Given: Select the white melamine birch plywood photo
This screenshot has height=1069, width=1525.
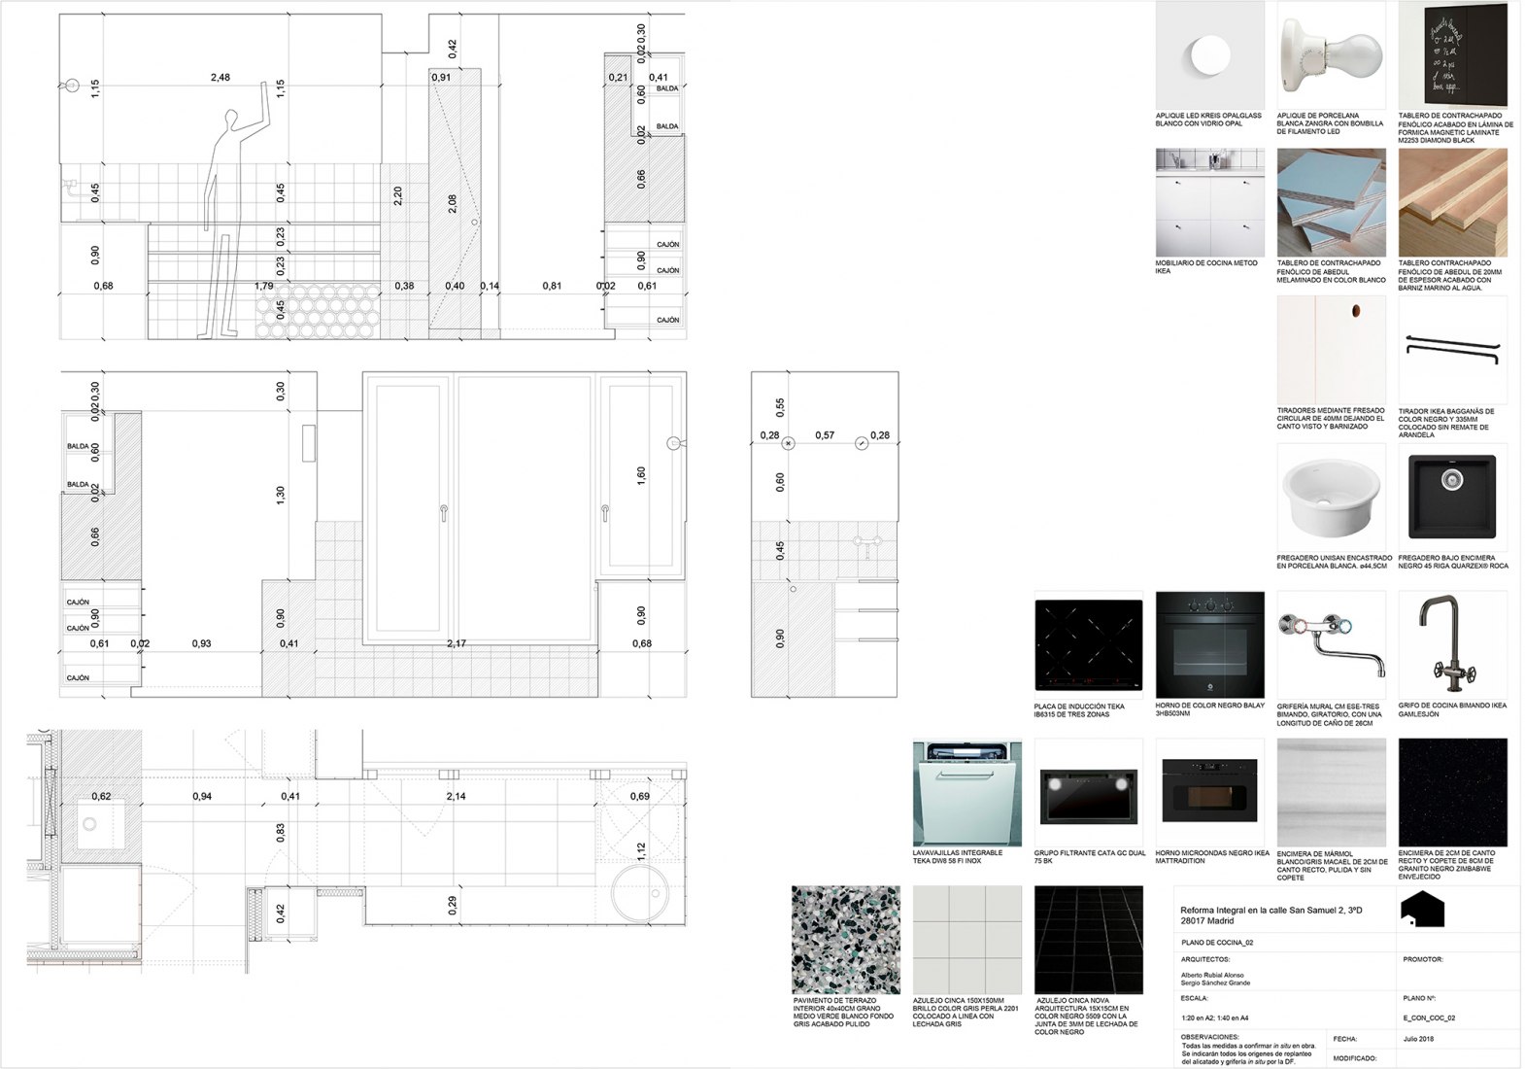Looking at the screenshot, I should click(1331, 202).
